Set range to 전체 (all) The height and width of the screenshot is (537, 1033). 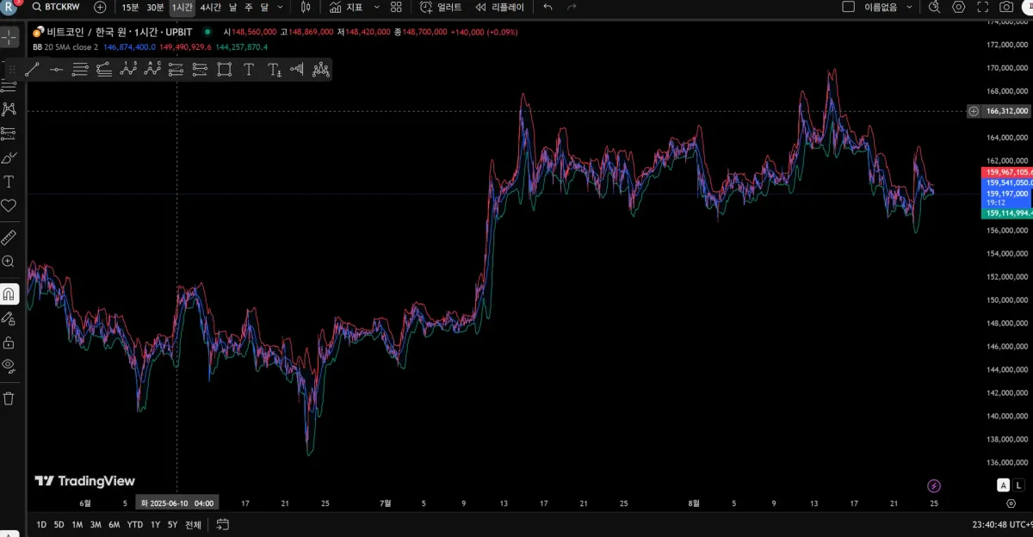[193, 525]
